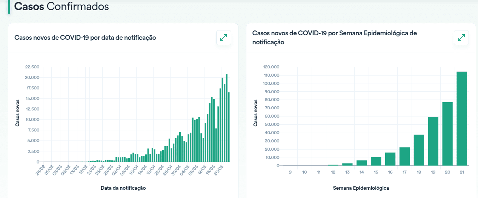Click the week 17 bar in weekly chart
Viewport: 478px width, 198px height.
tap(404, 156)
